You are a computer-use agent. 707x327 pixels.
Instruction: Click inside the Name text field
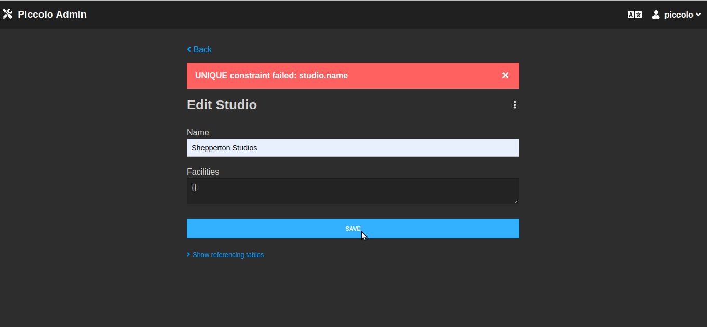point(352,148)
